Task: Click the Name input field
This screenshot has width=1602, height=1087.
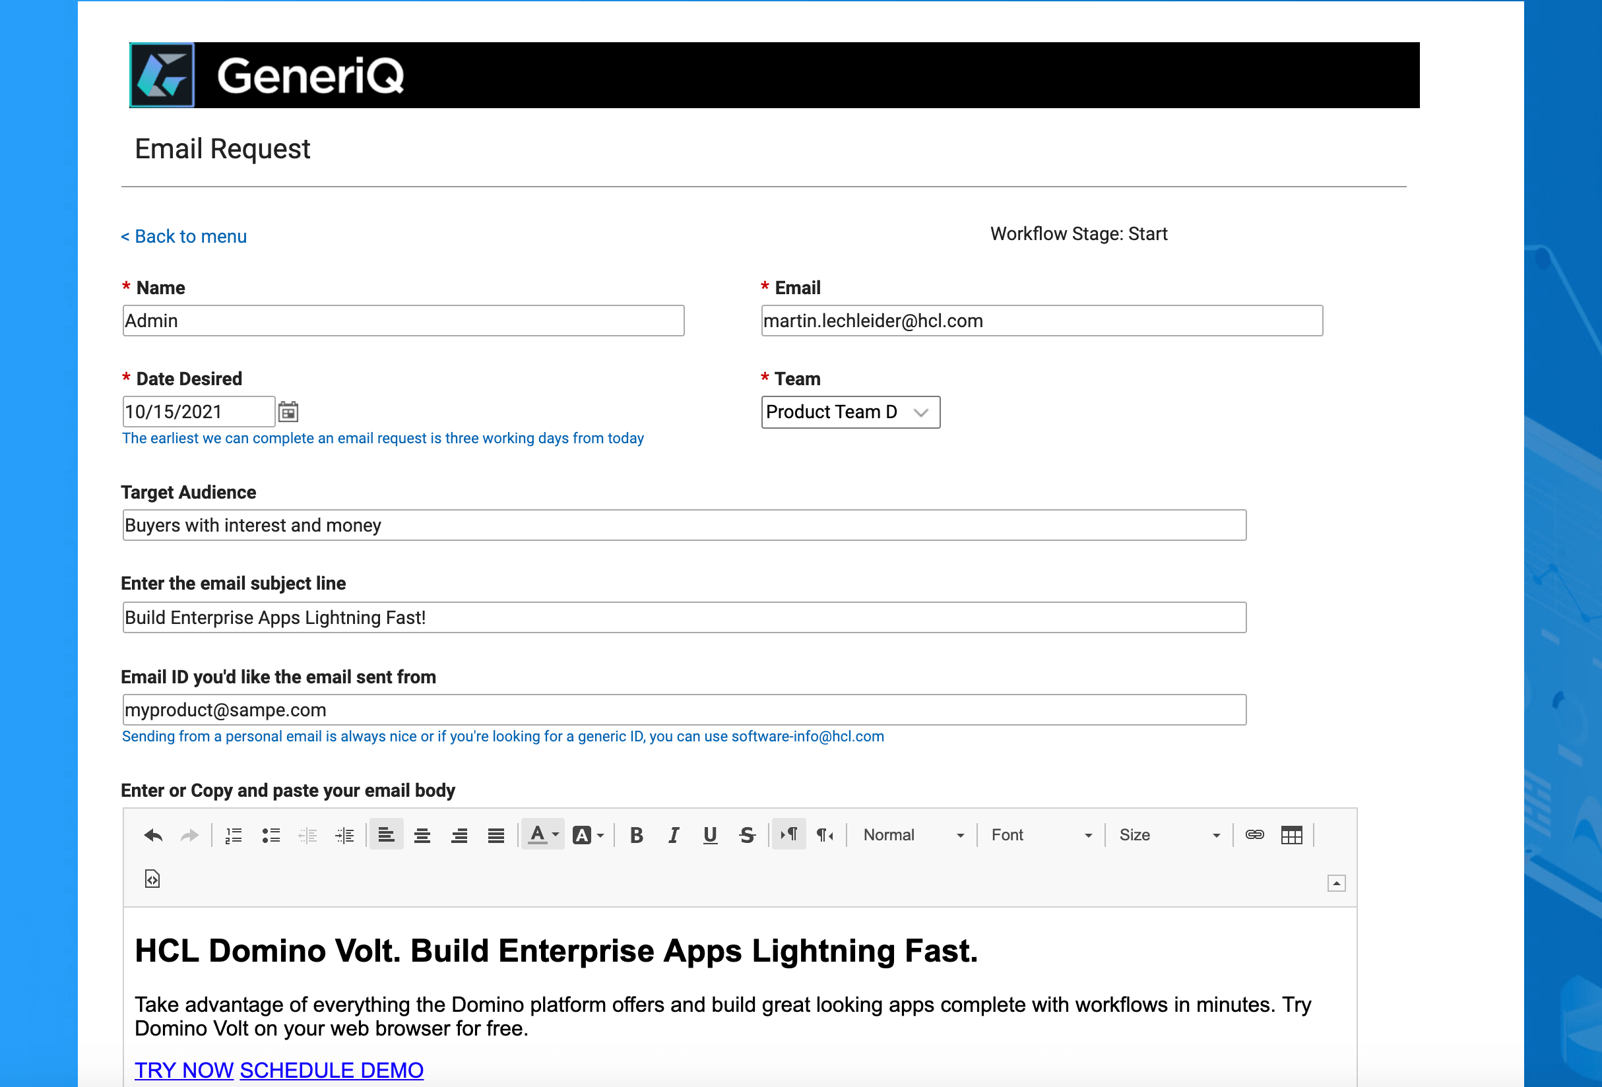Action: (x=403, y=321)
